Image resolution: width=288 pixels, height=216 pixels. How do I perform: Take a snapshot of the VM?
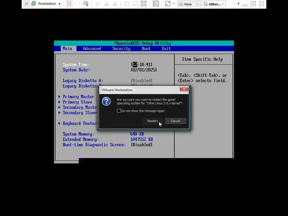(x=98, y=4)
